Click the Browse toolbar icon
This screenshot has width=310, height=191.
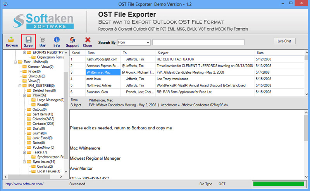(12, 42)
